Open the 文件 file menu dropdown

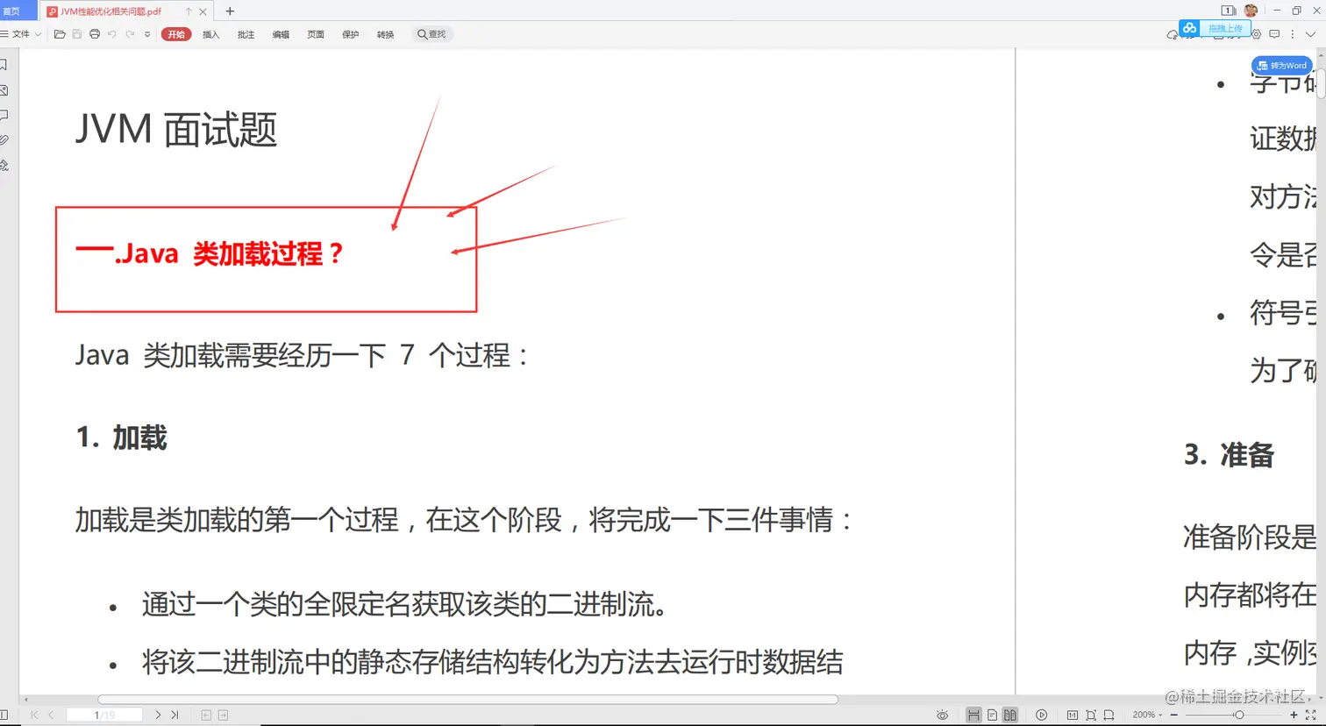[24, 34]
